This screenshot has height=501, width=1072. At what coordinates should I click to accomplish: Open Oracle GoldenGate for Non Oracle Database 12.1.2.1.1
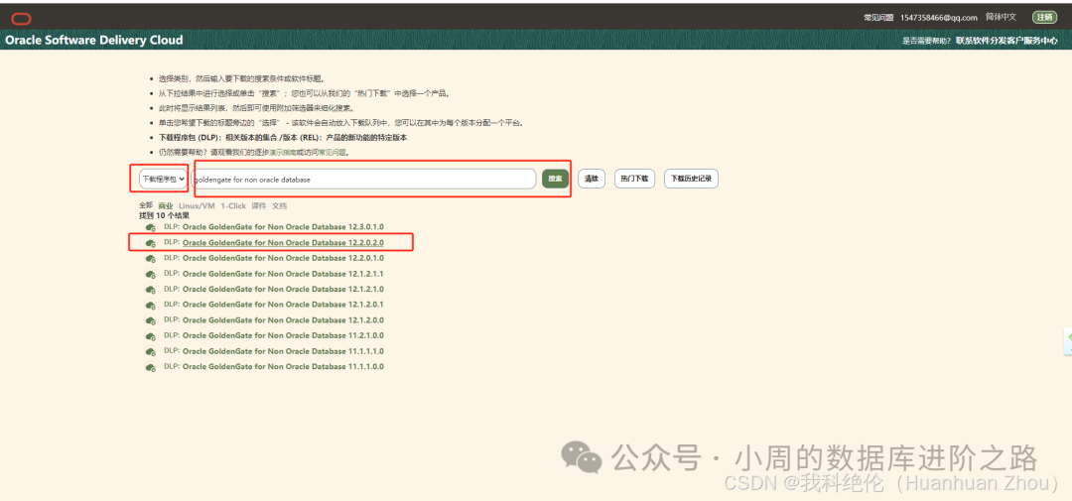coord(283,274)
